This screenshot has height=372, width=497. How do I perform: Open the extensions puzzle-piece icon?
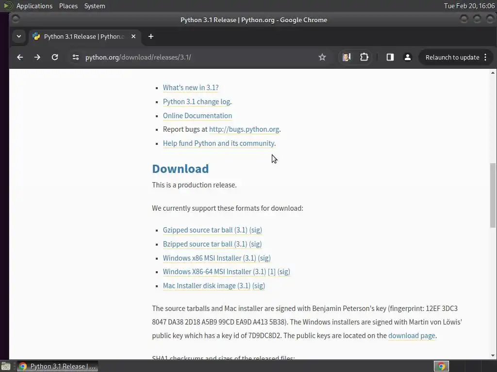pyautogui.click(x=364, y=57)
